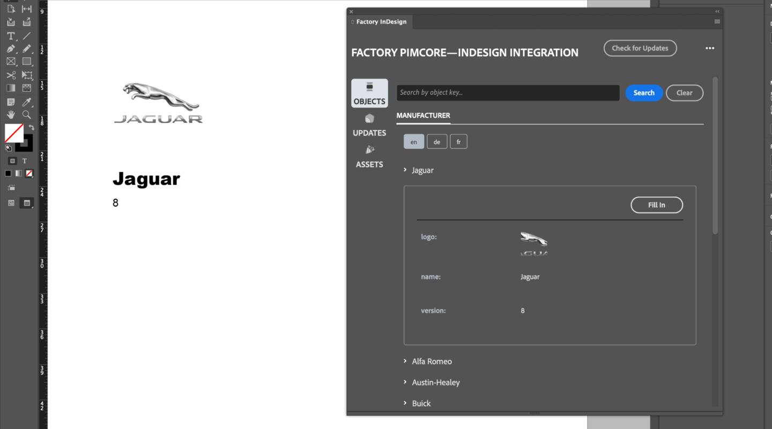Click the name value Jaguar in panel
Screen dimensions: 772x429
tap(530, 277)
